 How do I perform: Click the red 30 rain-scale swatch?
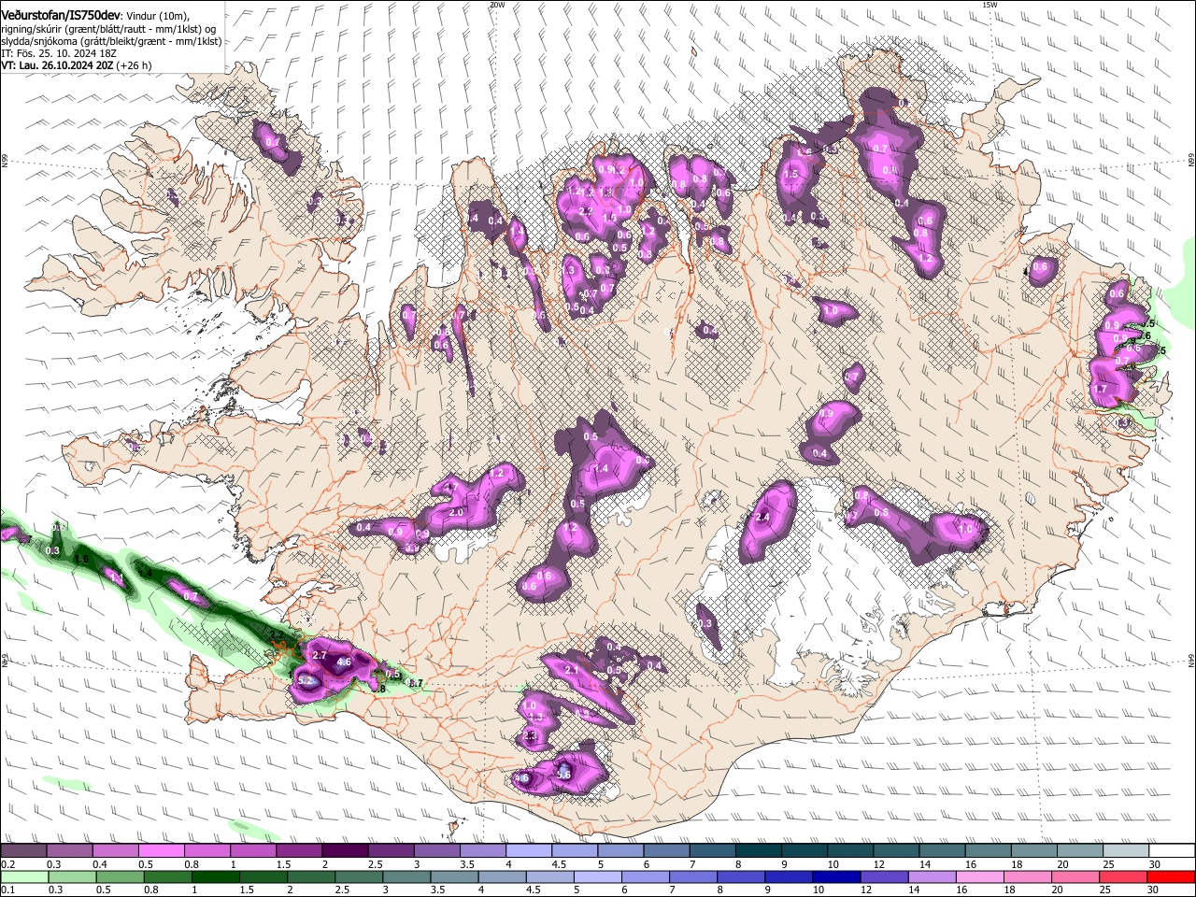coord(1172,876)
